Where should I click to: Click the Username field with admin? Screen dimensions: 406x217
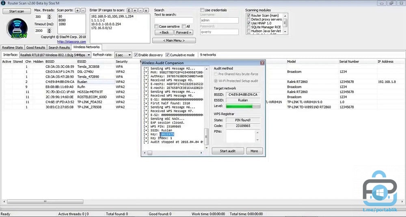pos(219,20)
